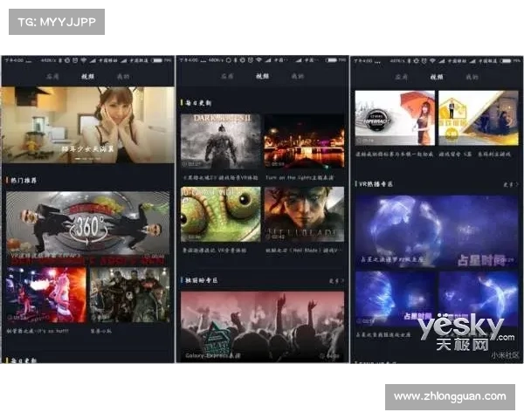This screenshot has width=524, height=419.
Task: Play the Galaxy Express concert video
Action: pos(262,326)
